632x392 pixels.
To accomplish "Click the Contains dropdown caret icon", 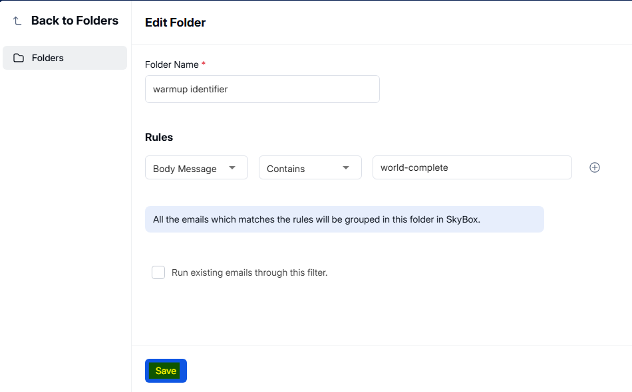I will click(346, 167).
